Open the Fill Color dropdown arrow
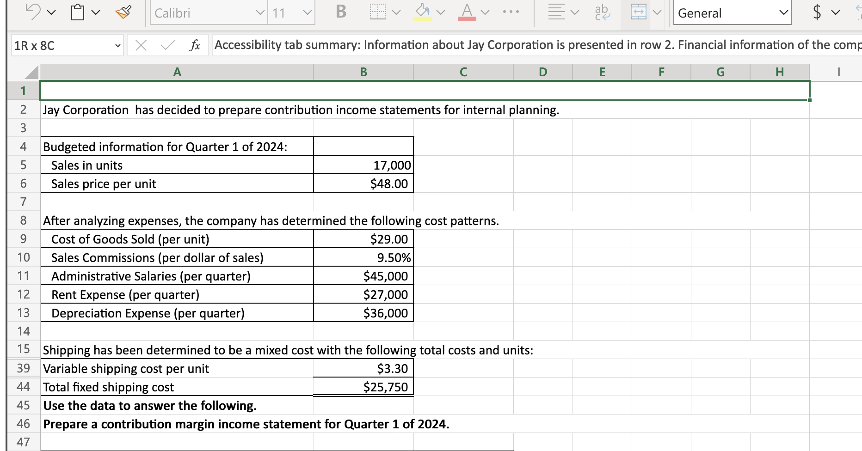 click(441, 12)
